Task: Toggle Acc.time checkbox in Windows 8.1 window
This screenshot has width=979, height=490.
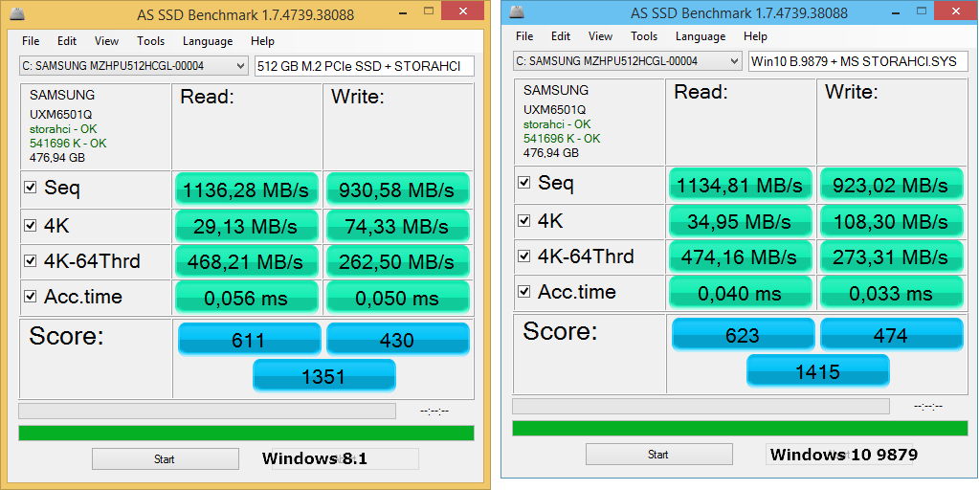Action: pyautogui.click(x=30, y=296)
